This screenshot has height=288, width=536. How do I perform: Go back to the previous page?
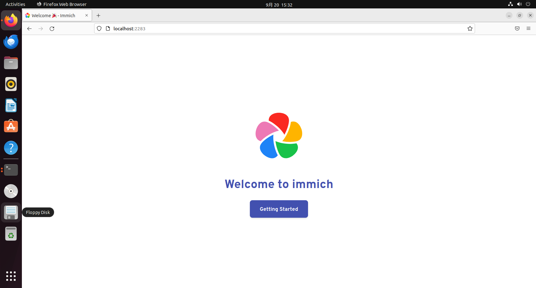[x=29, y=28]
